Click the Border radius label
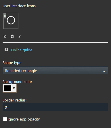Screen dimensions: 111x128 (15, 100)
